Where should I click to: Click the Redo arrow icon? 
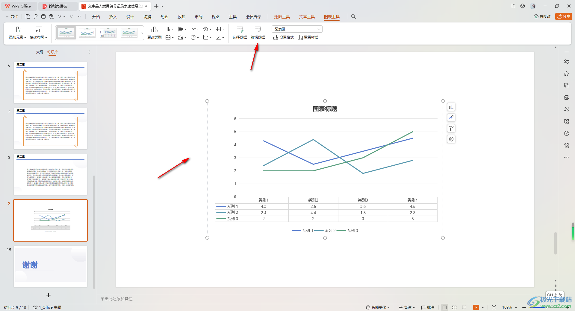tap(72, 17)
